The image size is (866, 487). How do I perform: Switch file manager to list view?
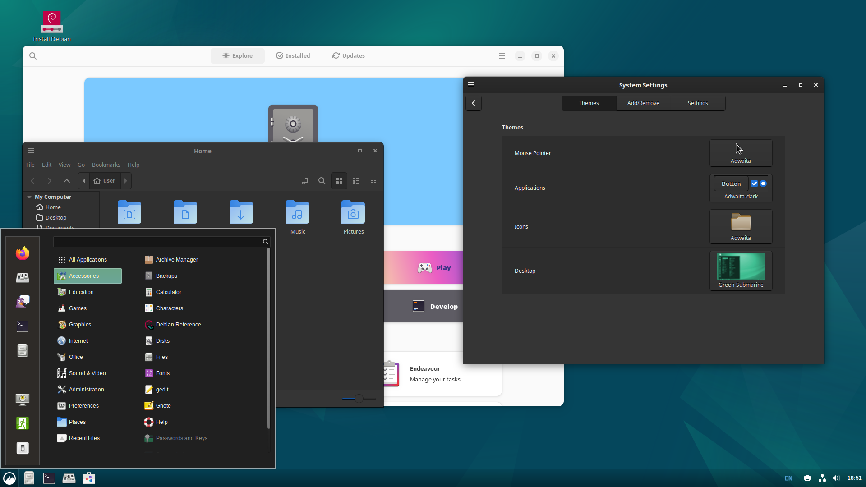coord(356,181)
